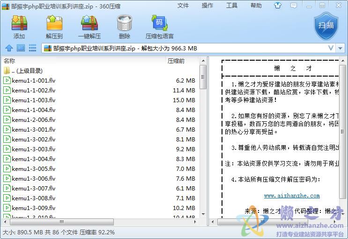Screen dimensions: 348x239
Task: Click the file icon of kemu1-3-001.flv
Action: point(7,130)
